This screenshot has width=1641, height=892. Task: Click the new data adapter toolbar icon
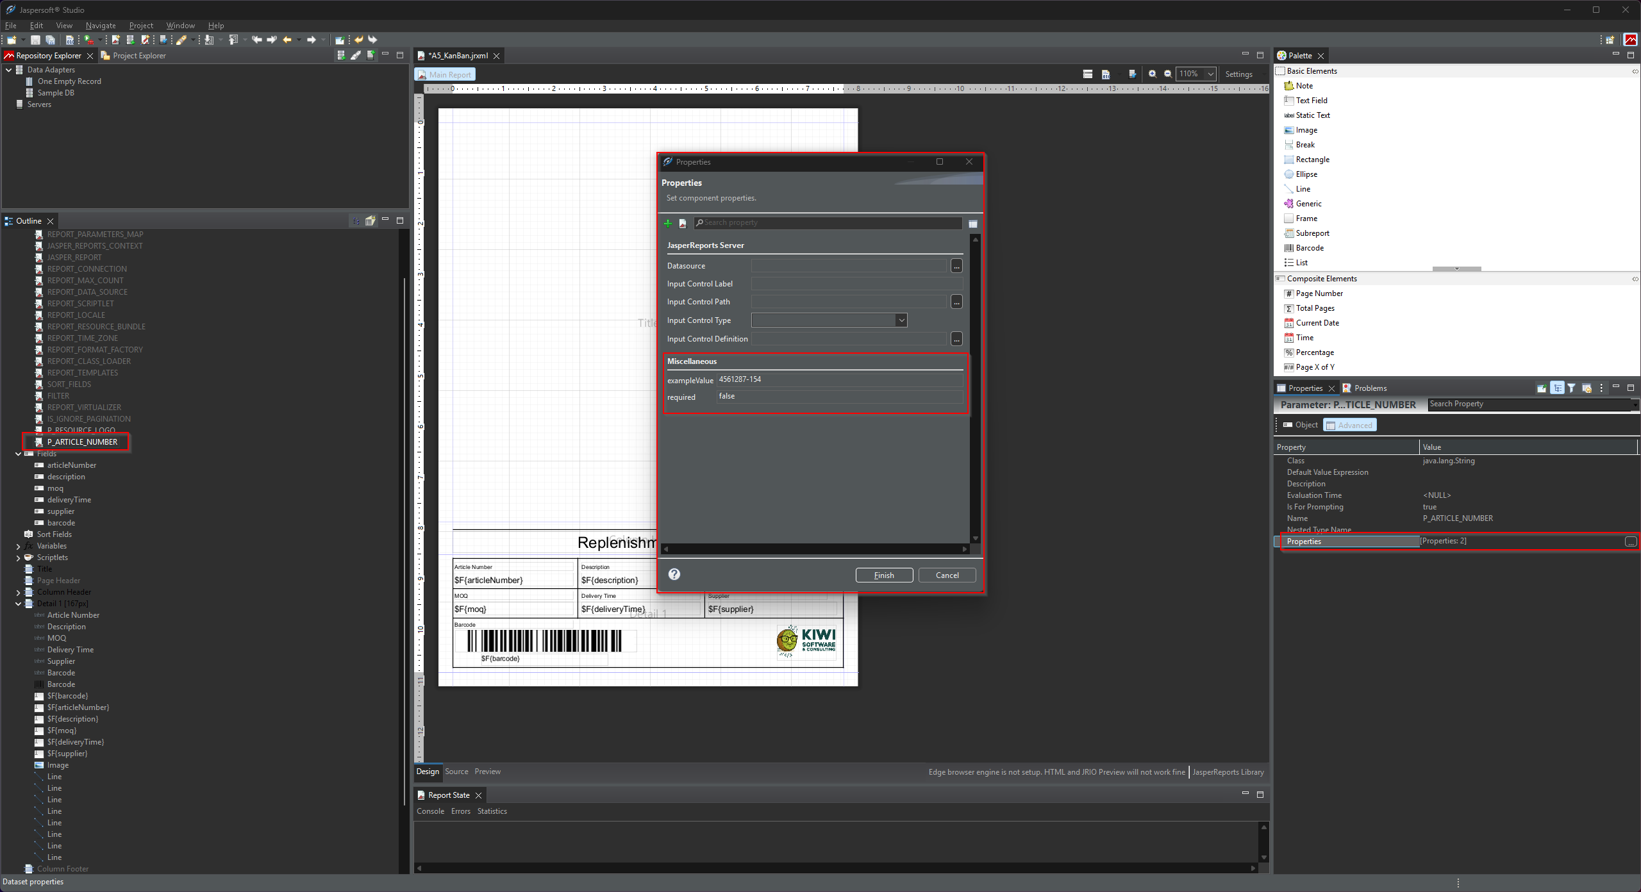pos(131,40)
